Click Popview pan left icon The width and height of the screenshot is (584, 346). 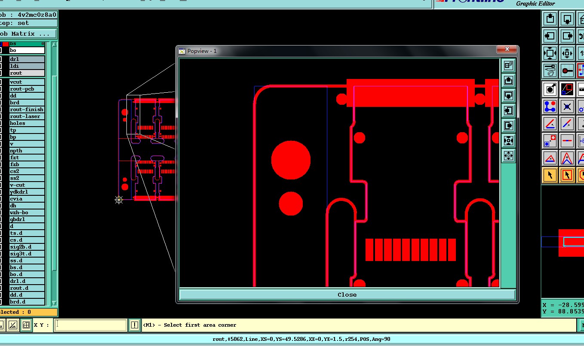[508, 110]
